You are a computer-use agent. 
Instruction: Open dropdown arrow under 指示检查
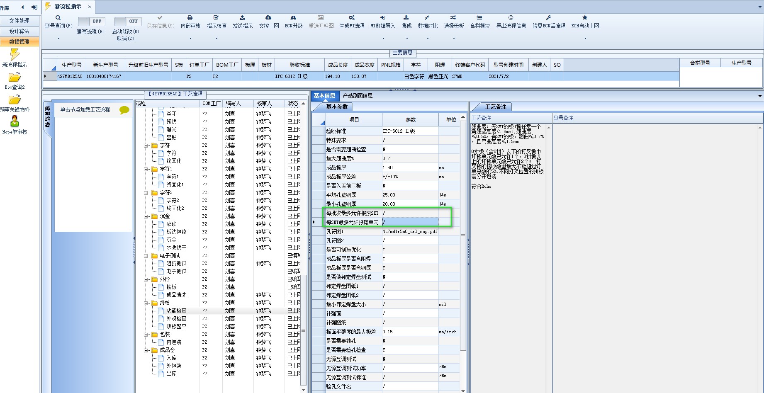click(x=217, y=39)
